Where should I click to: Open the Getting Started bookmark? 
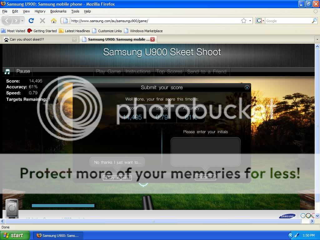coord(42,31)
